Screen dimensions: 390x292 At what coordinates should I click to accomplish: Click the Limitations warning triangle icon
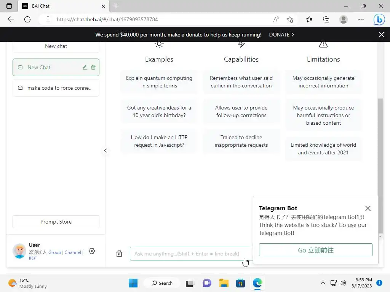click(x=323, y=44)
